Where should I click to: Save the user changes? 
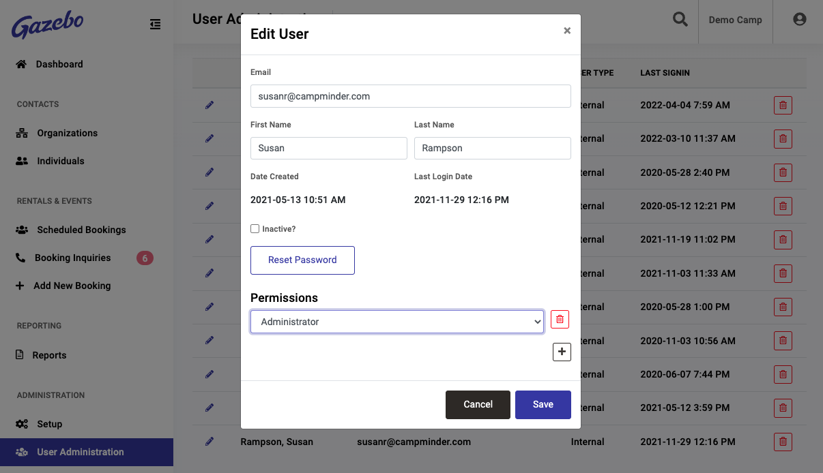pyautogui.click(x=543, y=404)
